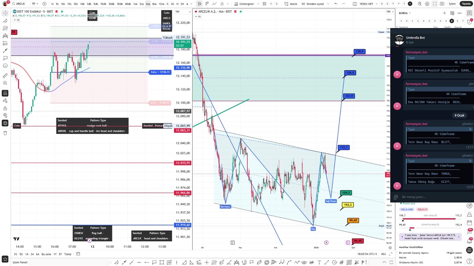474x266 pixels.
Task: Toggle the ADJ price adjustment
Action: pos(383,254)
